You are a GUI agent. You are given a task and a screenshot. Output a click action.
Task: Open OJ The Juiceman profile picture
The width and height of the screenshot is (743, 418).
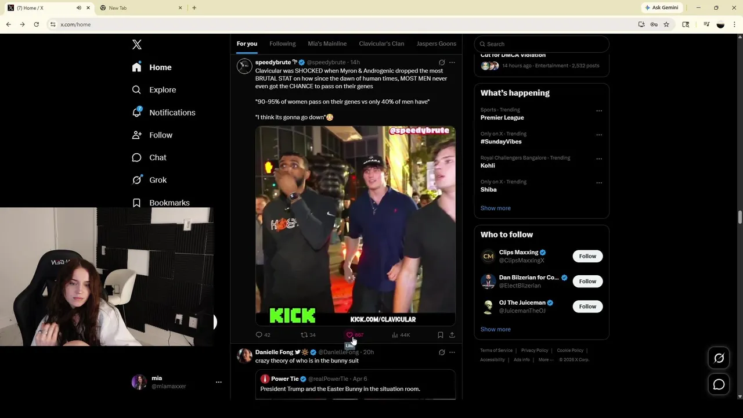click(x=488, y=307)
